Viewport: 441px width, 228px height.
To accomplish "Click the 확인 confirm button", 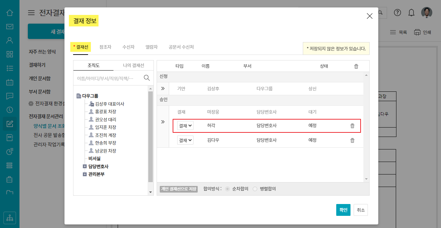I will 343,210.
